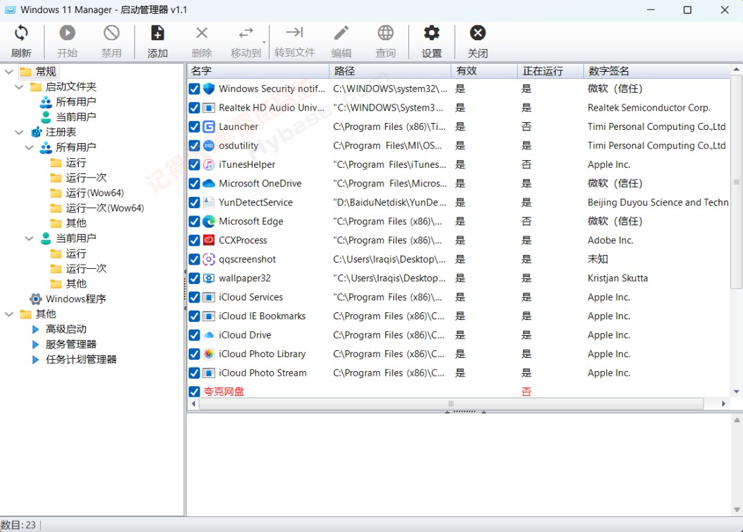
Task: Select the iCloud IE Bookmarks row name
Action: click(262, 316)
